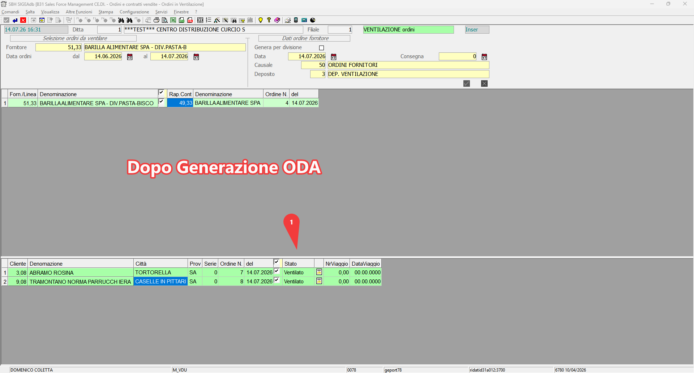The image size is (694, 373).
Task: Click the tree wizard wand icon
Action: tap(217, 20)
